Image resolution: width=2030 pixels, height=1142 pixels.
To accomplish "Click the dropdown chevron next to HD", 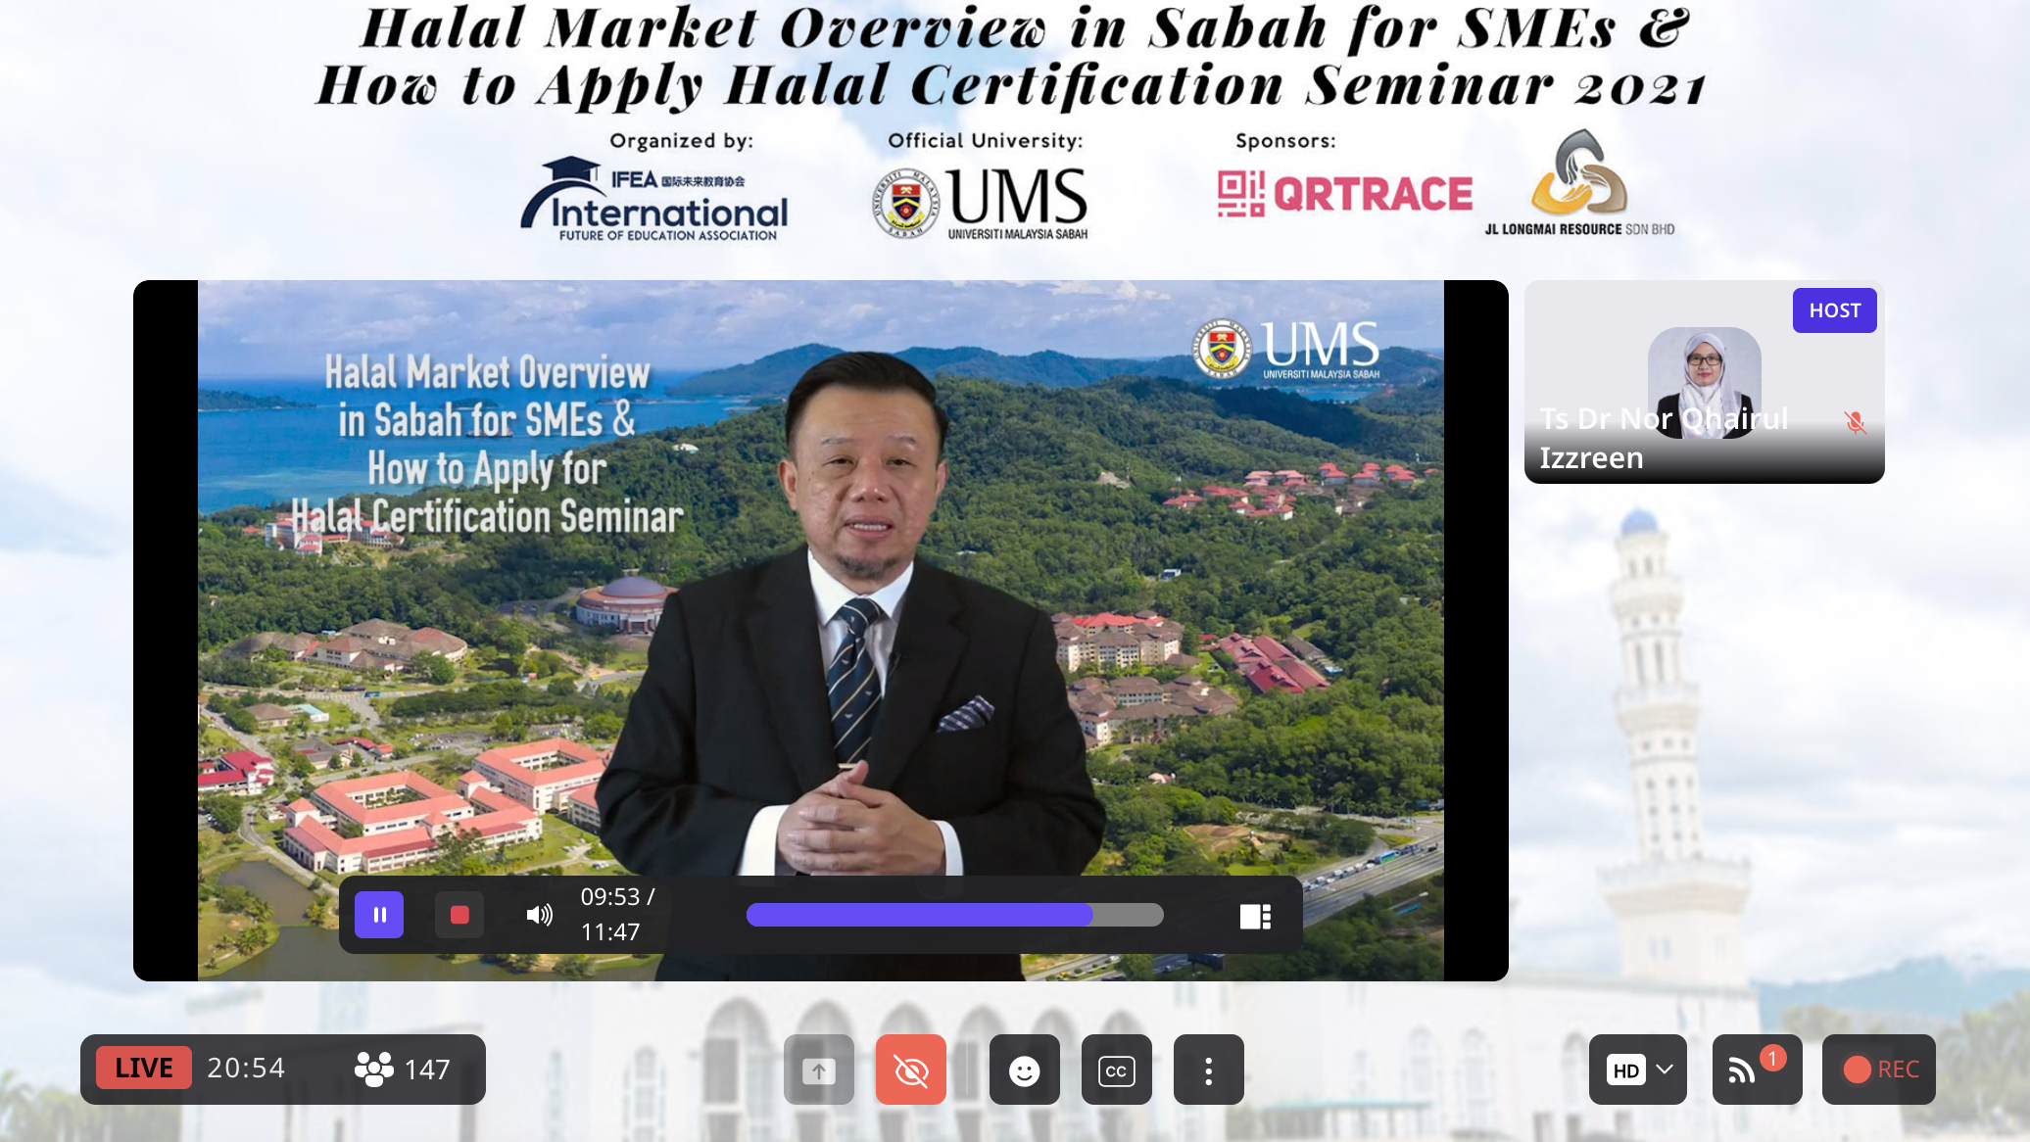I will 1665,1070.
